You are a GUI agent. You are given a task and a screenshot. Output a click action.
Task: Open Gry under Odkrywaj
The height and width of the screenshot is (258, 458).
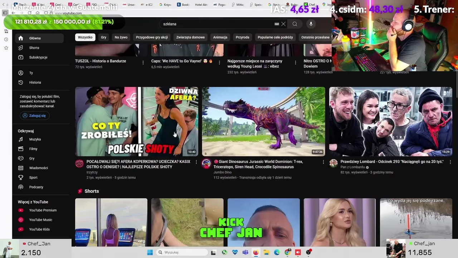(39, 158)
